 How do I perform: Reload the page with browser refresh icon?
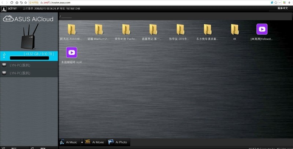pos(12,3)
